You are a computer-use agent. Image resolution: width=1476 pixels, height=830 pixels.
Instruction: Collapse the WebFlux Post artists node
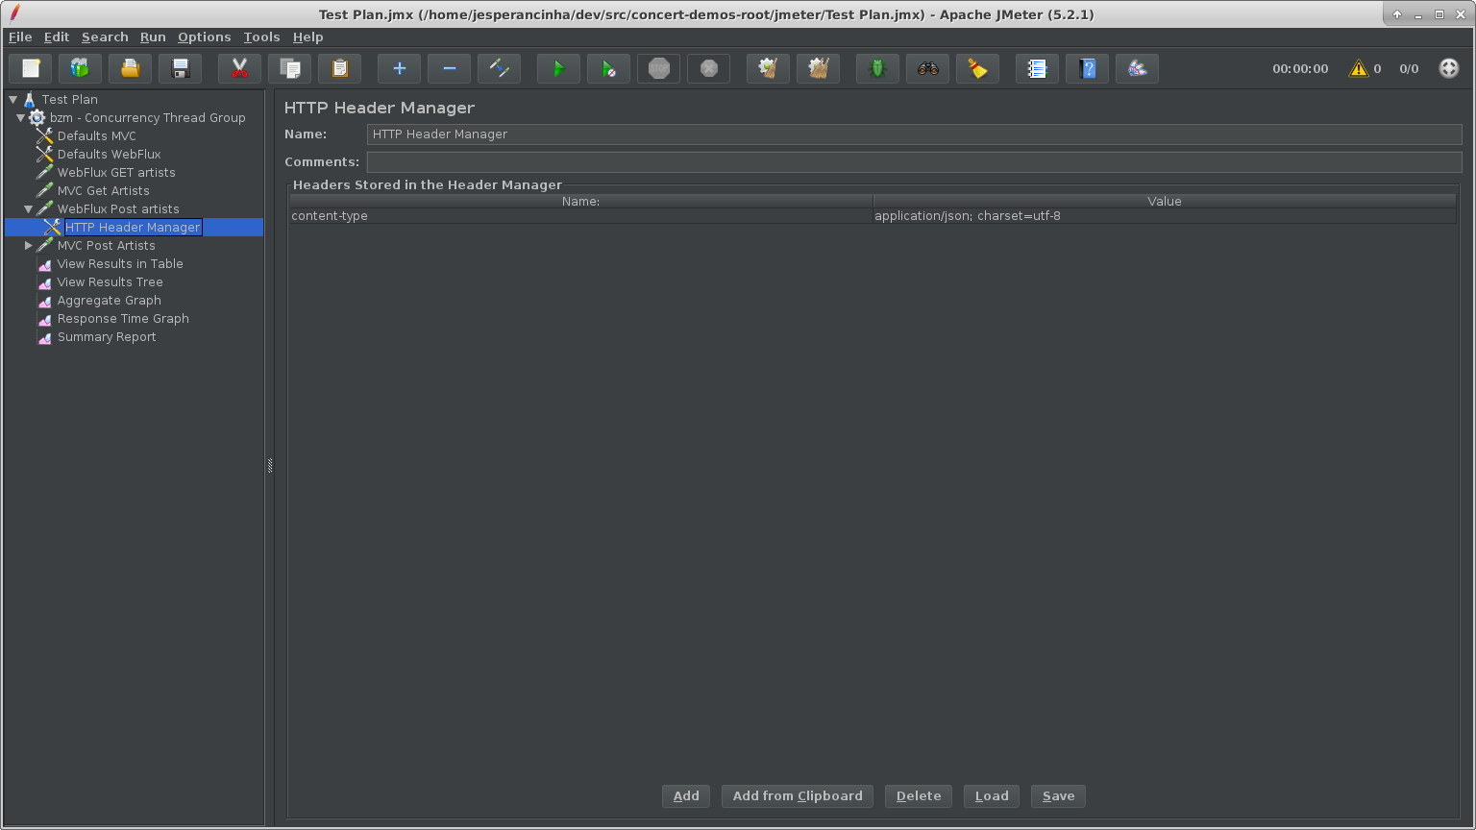click(29, 208)
